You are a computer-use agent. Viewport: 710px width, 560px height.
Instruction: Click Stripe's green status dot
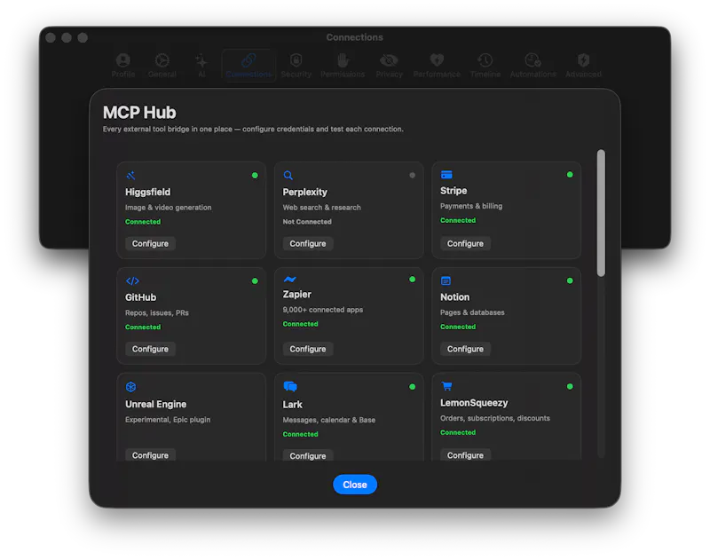(x=570, y=174)
